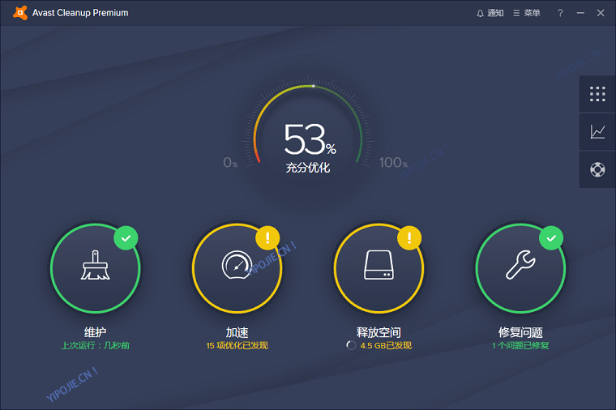Viewport: 616px width, 410px height.
Task: Open the 修复问题 wrench circle
Action: click(520, 268)
